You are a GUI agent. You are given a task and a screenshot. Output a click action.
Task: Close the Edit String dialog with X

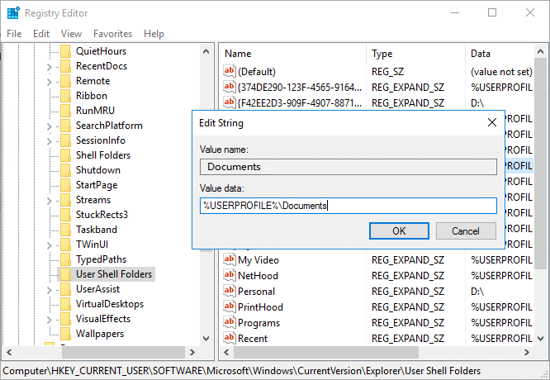pyautogui.click(x=491, y=122)
